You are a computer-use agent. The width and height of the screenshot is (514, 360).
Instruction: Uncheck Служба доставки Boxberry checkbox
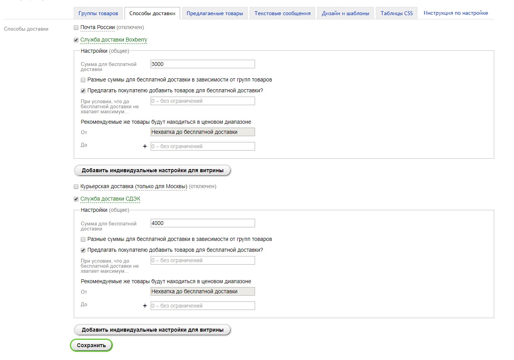click(x=76, y=40)
